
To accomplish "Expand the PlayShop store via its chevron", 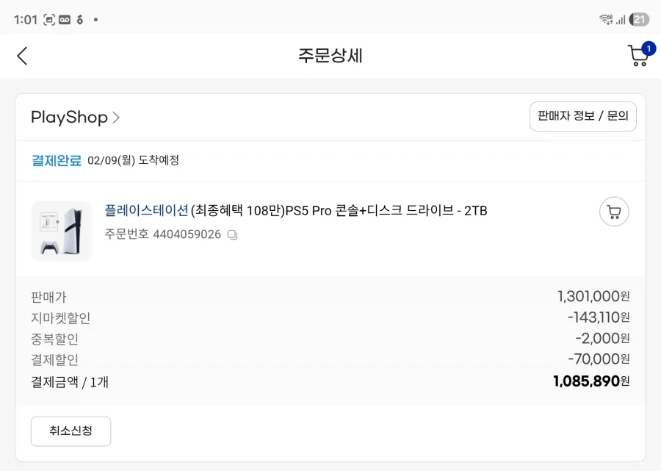I will click(x=118, y=116).
